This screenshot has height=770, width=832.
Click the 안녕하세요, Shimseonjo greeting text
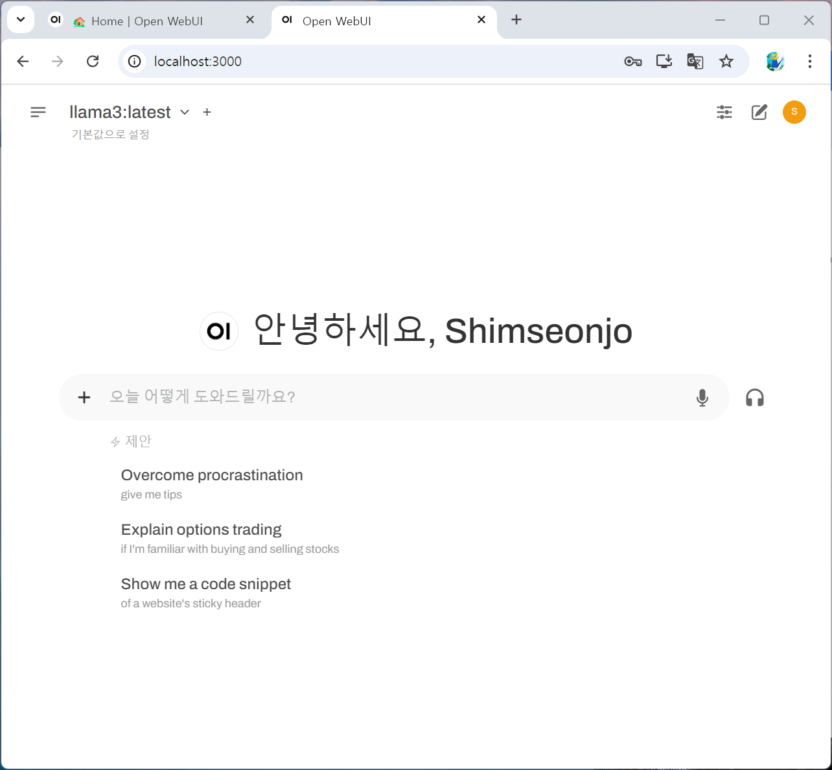pos(443,330)
